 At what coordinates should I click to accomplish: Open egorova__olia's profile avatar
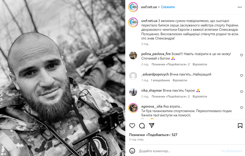point(133,108)
